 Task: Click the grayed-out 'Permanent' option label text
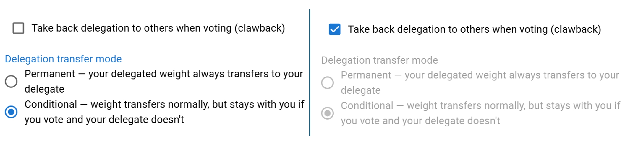tap(366, 75)
